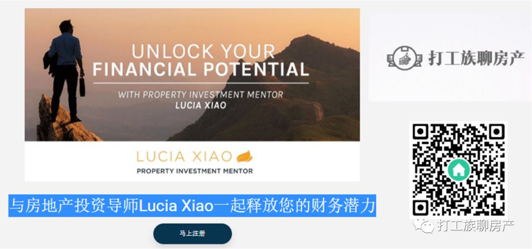Image resolution: width=532 pixels, height=249 pixels.
Task: Select the top-left QR code finder square
Action: tap(421, 133)
